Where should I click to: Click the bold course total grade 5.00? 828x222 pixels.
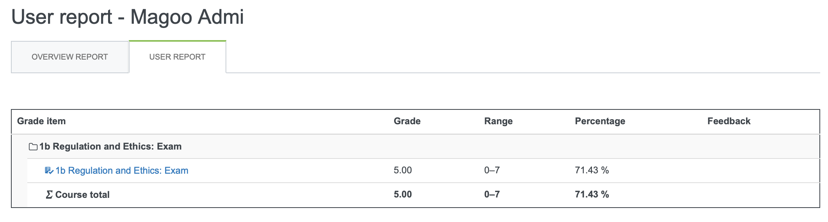pyautogui.click(x=403, y=194)
